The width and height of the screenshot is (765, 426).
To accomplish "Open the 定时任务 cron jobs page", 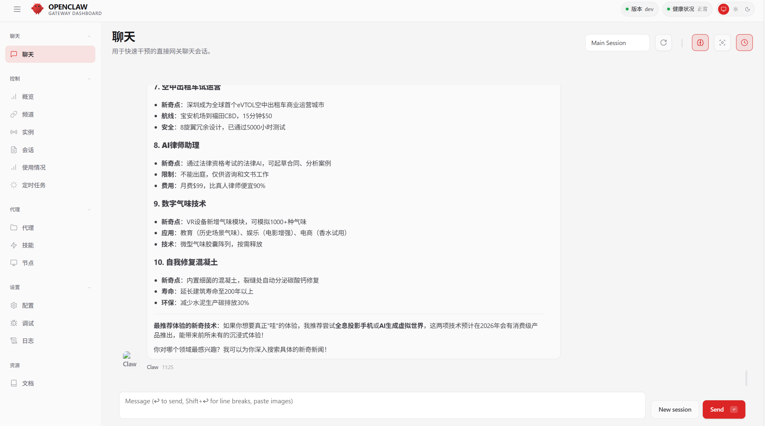I will click(34, 185).
